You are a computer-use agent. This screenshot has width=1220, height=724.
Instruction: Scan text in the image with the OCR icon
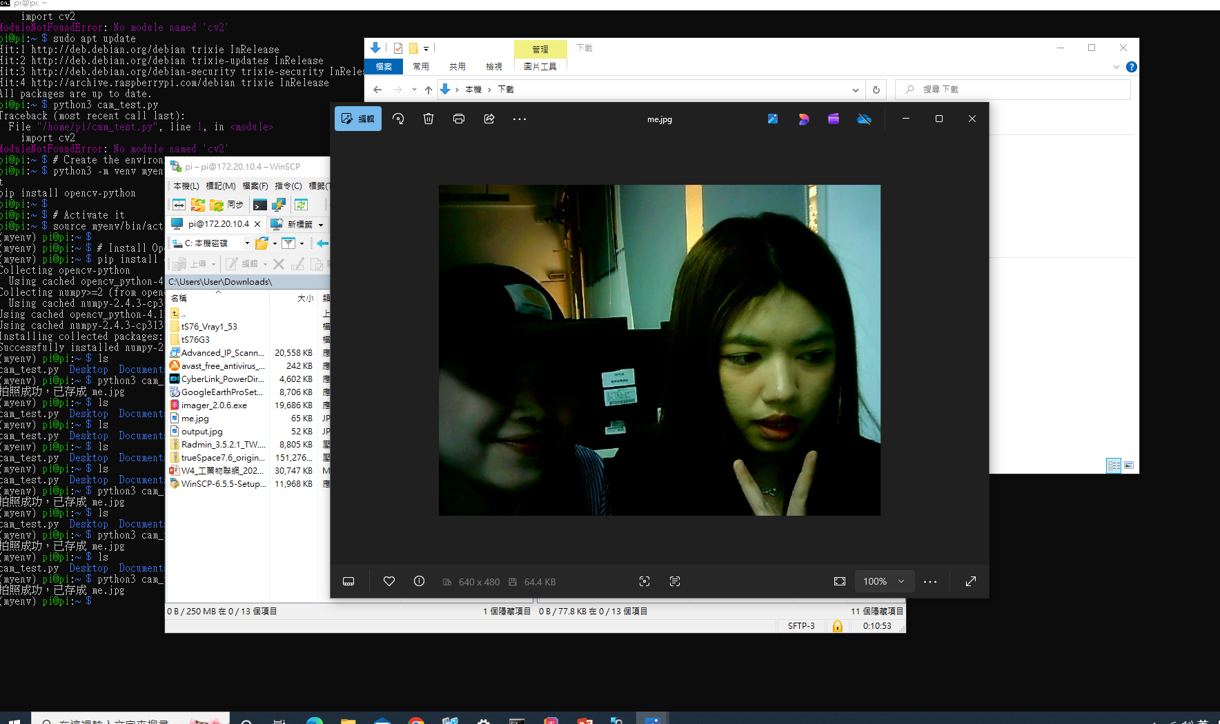click(x=674, y=581)
